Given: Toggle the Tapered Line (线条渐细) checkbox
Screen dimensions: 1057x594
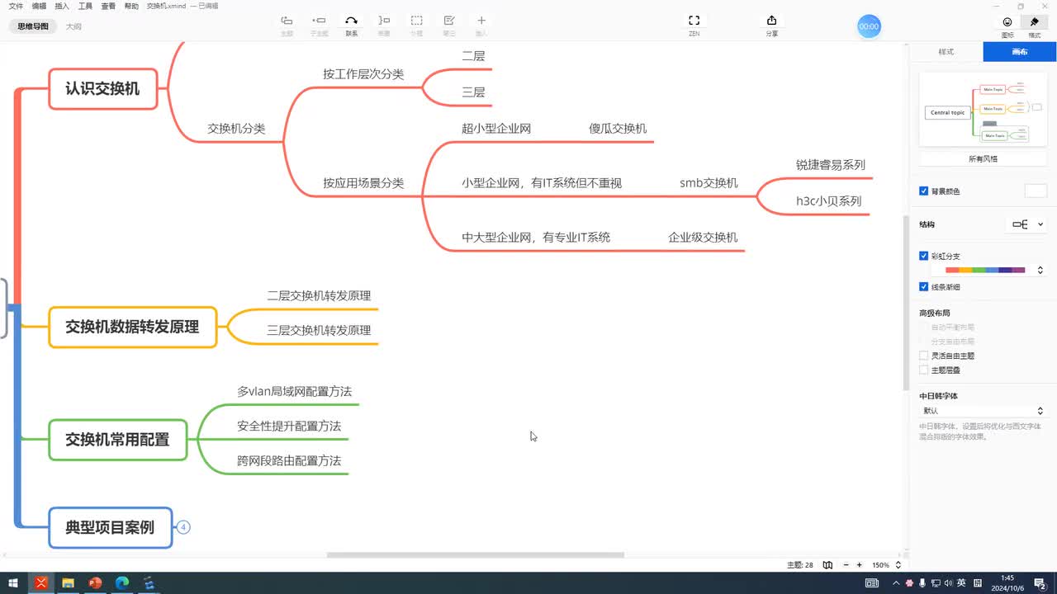Looking at the screenshot, I should [x=924, y=287].
